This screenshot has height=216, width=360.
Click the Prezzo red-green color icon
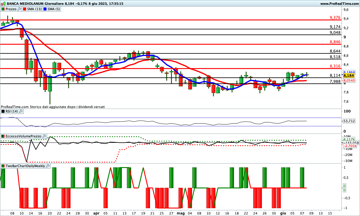pos(3,9)
